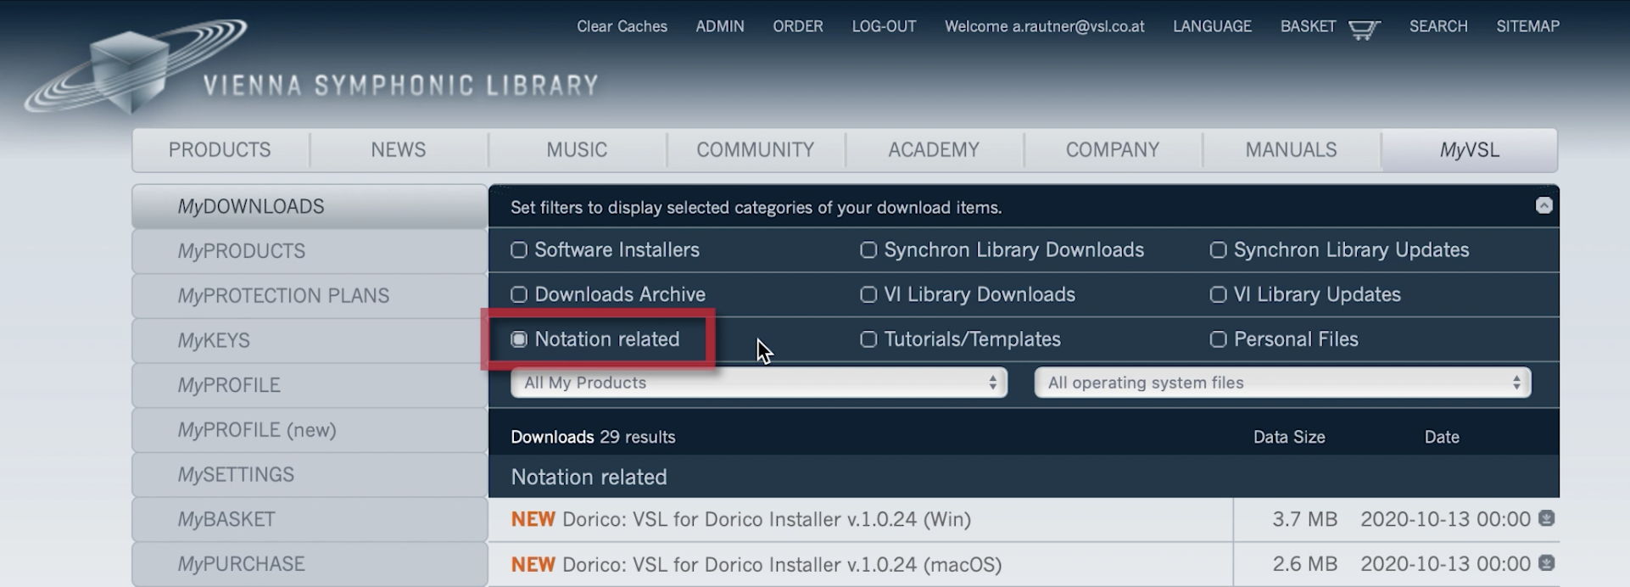Screen dimensions: 1630x587
Task: Open MyKEYS in the sidebar
Action: click(x=310, y=340)
